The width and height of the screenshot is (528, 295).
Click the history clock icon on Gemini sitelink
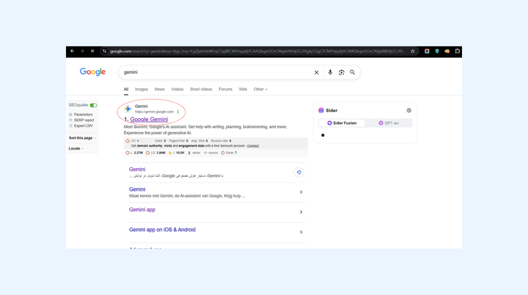299,172
